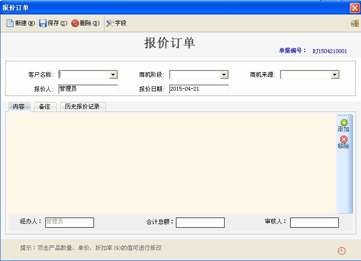
Task: Open the 历史报价记录 tab
Action: click(82, 107)
